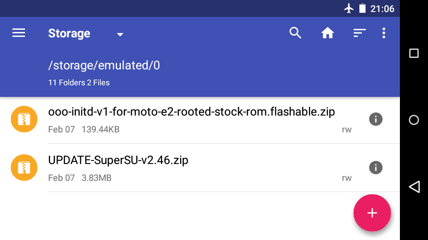Image resolution: width=428 pixels, height=240 pixels.
Task: Open UPDATE-SuperSU-v2.46.zip file
Action: [200, 168]
